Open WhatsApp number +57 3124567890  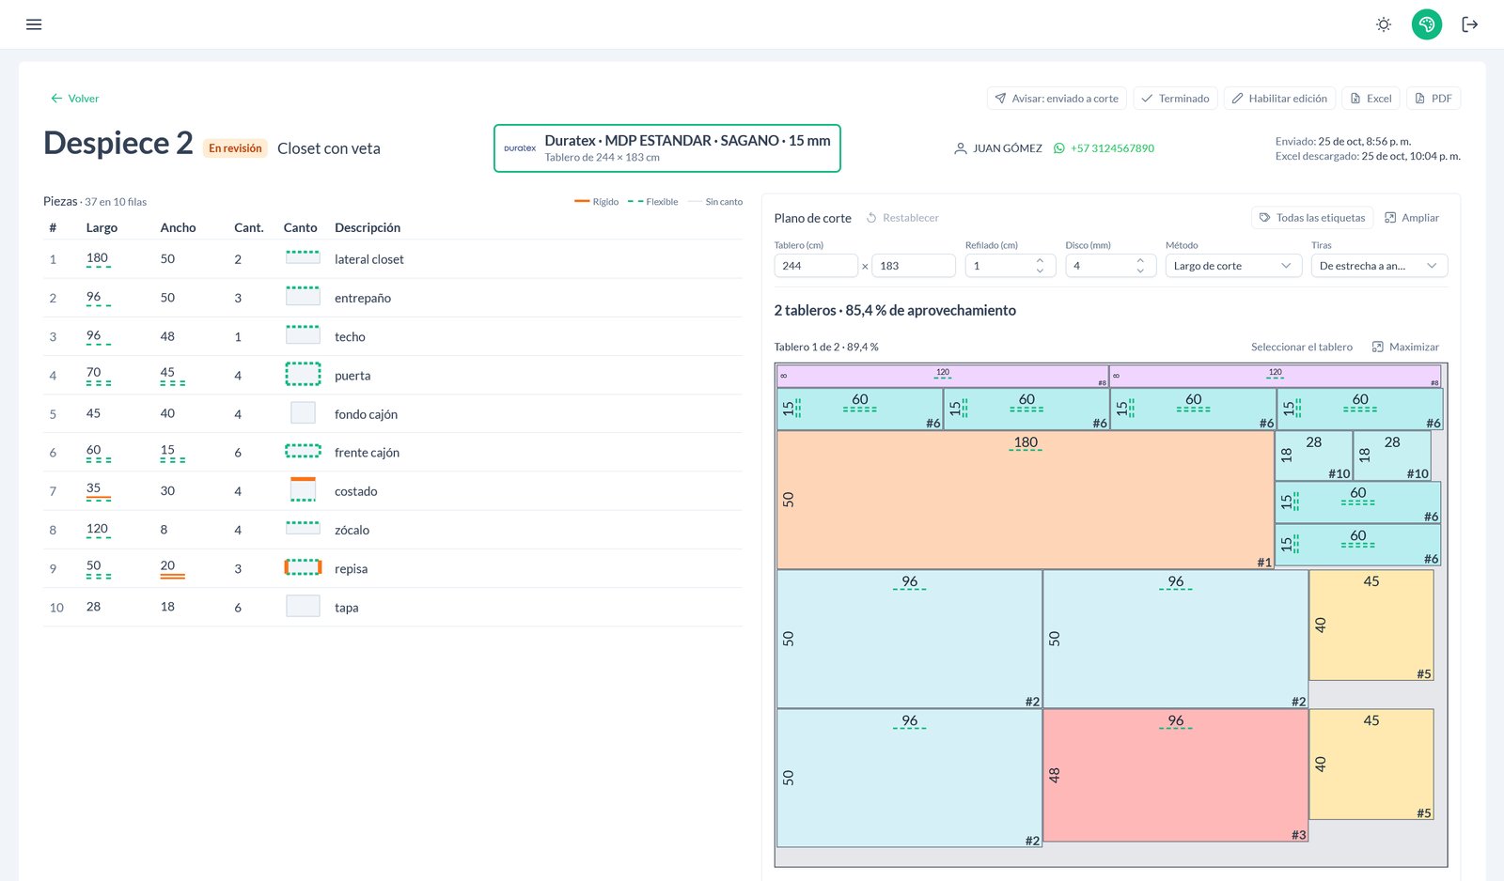[x=1104, y=148]
